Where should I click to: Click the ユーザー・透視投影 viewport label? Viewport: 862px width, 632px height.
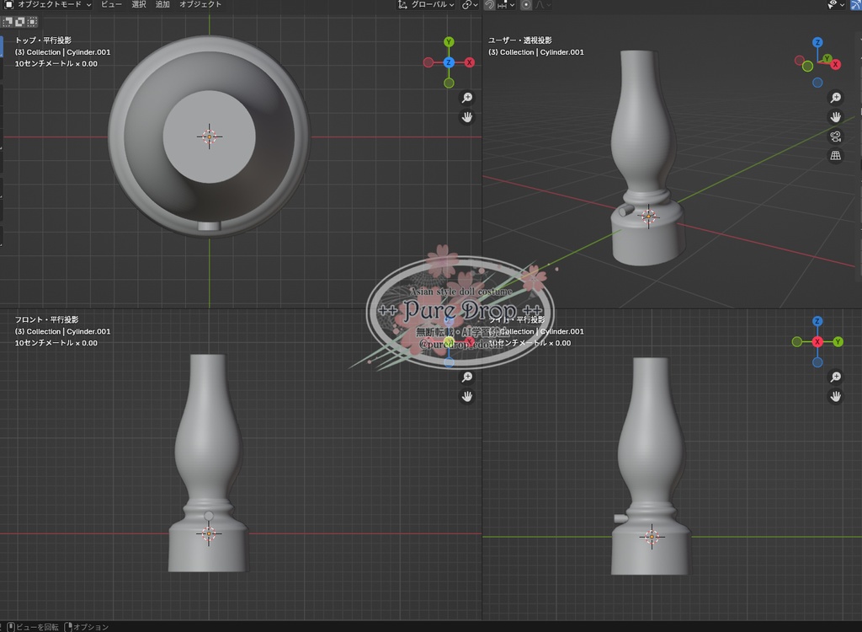(x=520, y=40)
